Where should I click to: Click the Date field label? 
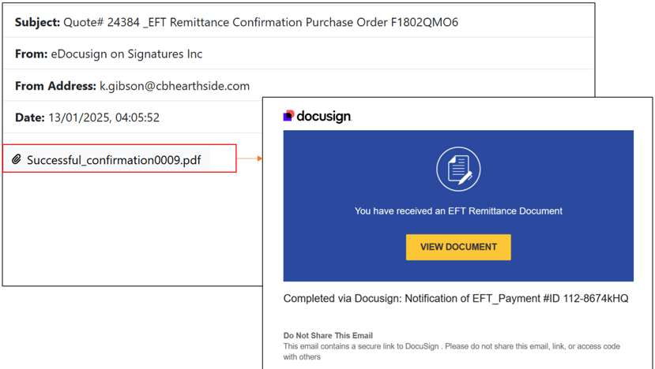tap(30, 117)
